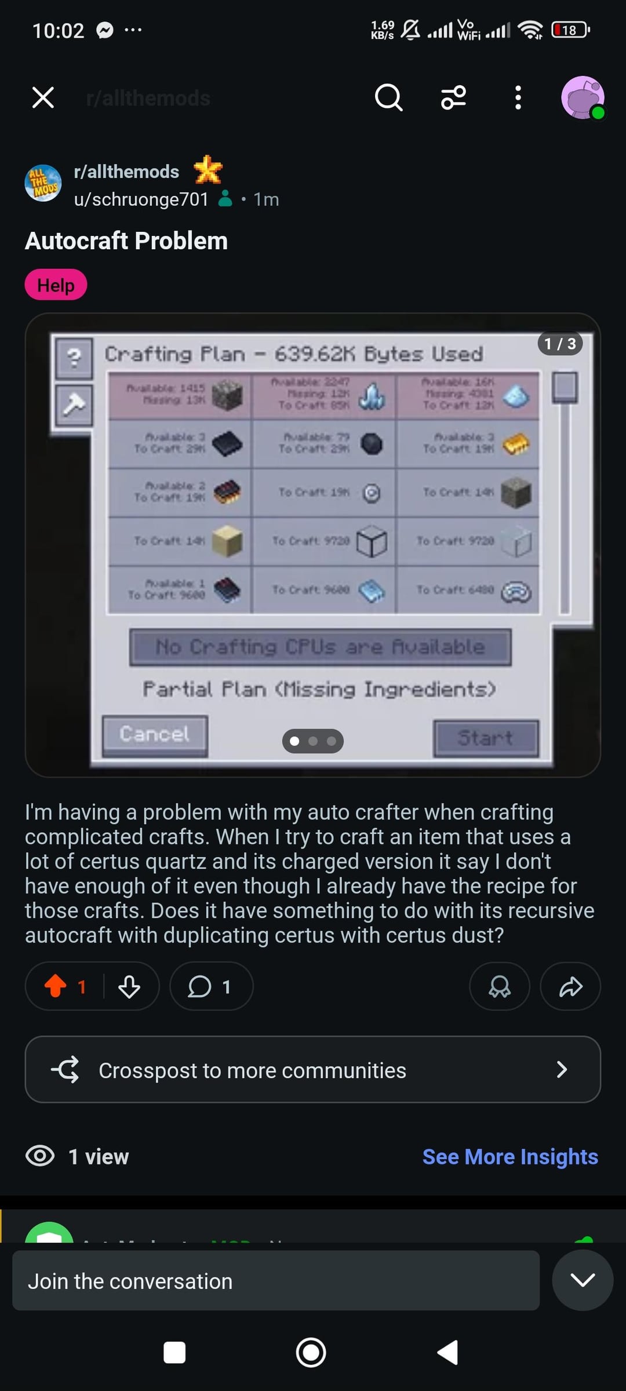Viewport: 626px width, 1391px height.
Task: Tap the image carousel page dots
Action: (x=313, y=741)
